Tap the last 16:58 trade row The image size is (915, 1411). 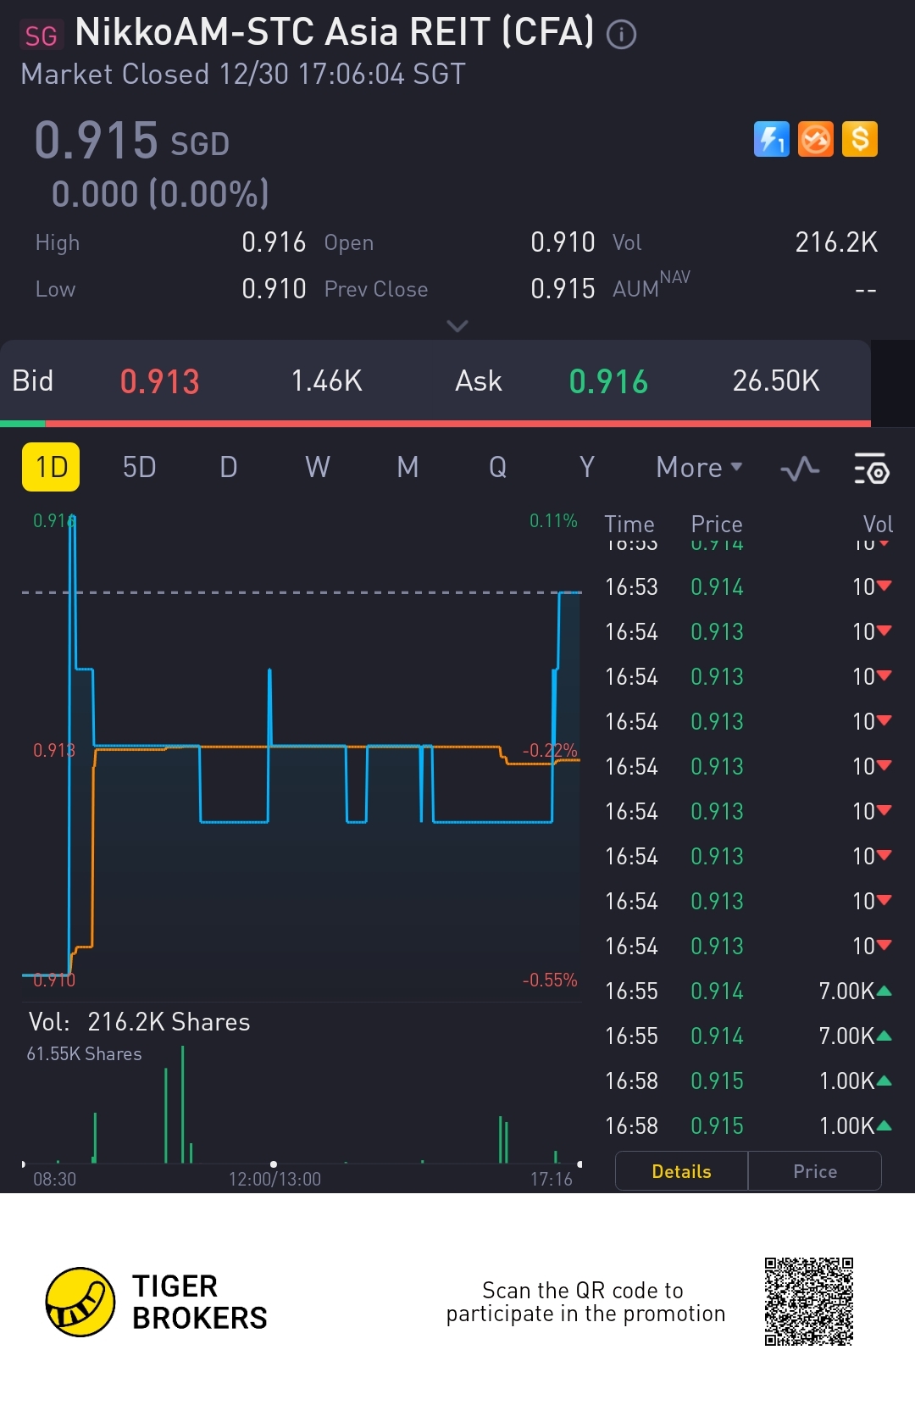(x=748, y=1125)
